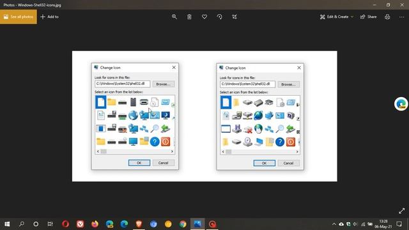Click Cancel in the right Change Icon dialog
The image size is (409, 230).
(288, 163)
